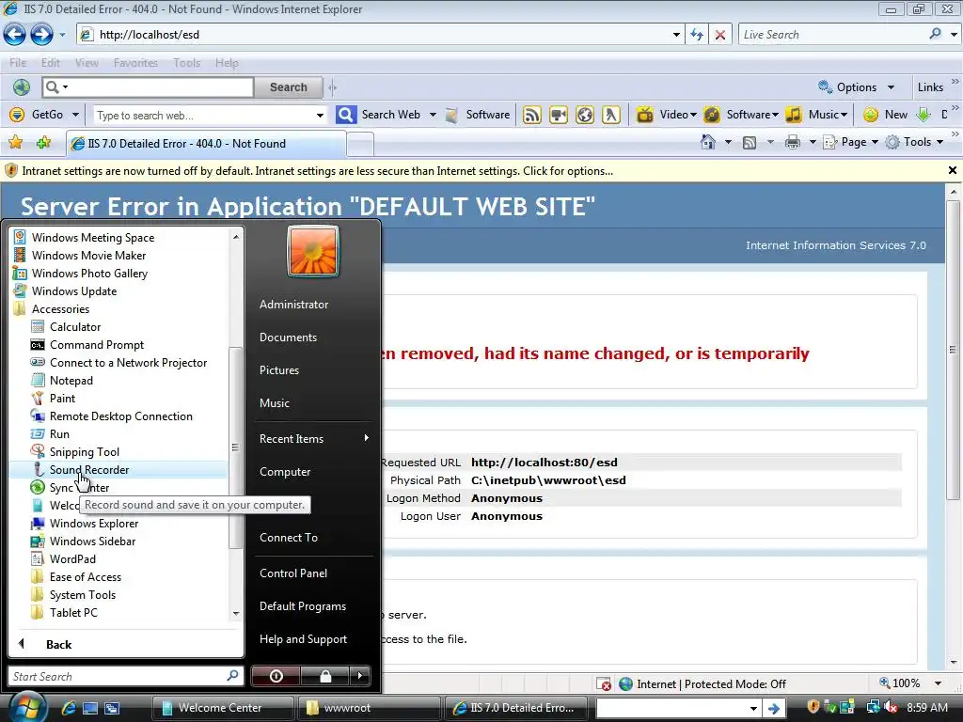Click the Feeds icon in command bar

tap(750, 143)
